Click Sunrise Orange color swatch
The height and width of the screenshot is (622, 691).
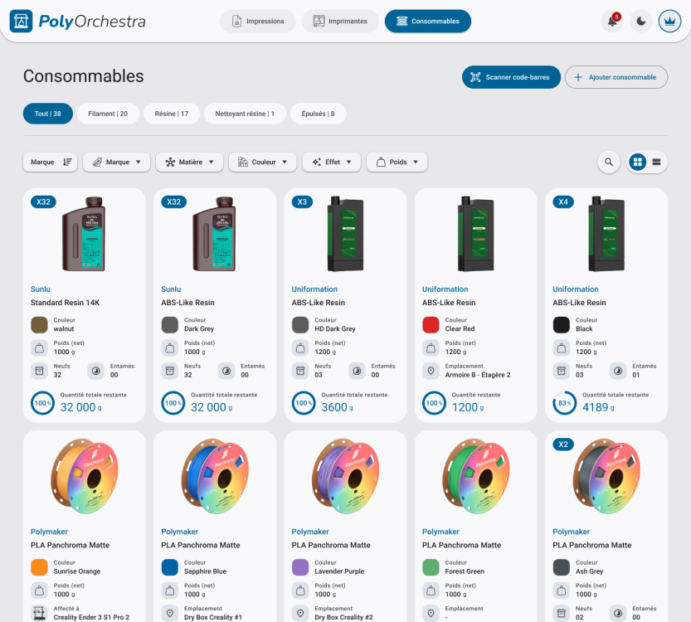(x=39, y=567)
